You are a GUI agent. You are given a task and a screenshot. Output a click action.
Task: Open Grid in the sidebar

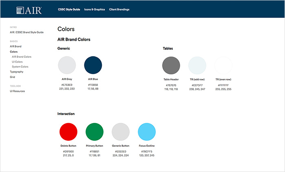click(x=12, y=77)
